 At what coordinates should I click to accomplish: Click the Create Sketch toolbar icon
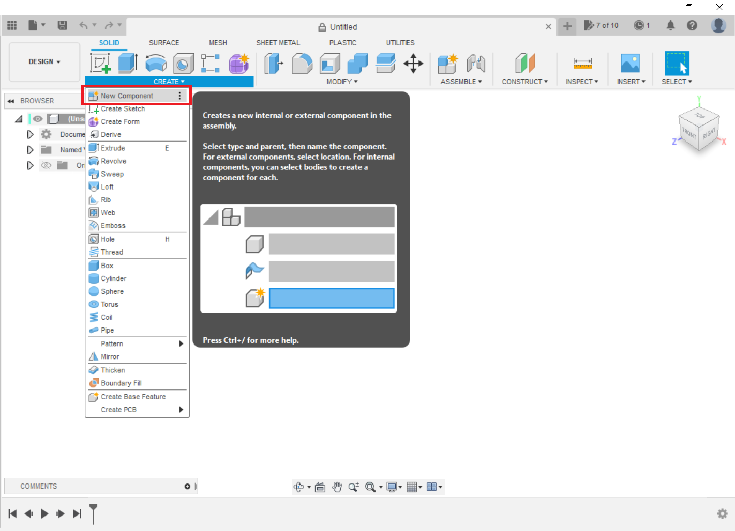tap(100, 63)
